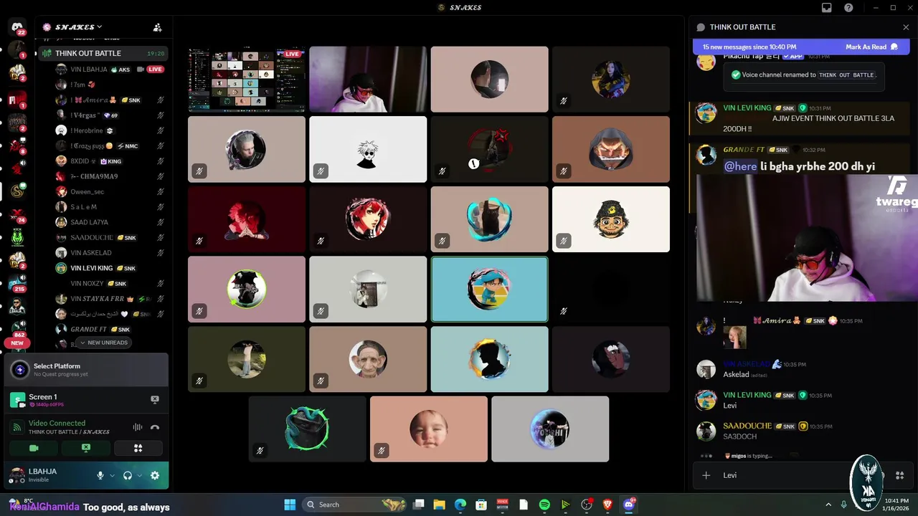Click plus attachment icon in message box
The image size is (918, 516).
[706, 475]
